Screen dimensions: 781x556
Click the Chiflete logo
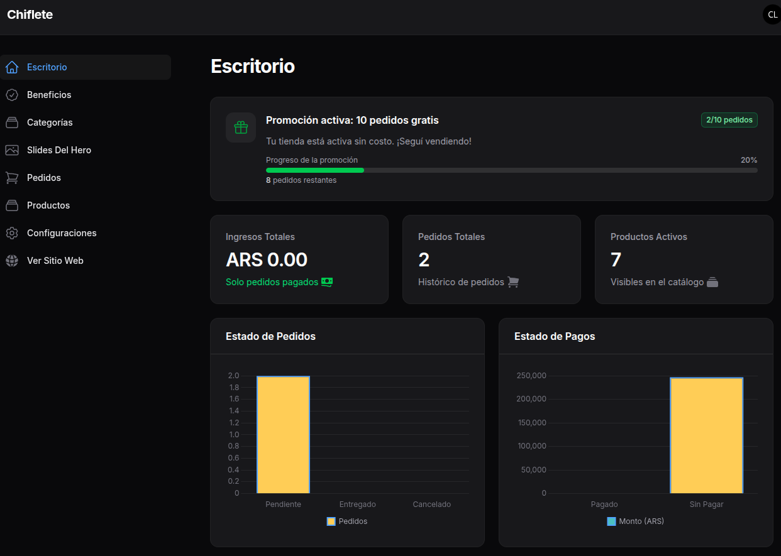[x=30, y=14]
